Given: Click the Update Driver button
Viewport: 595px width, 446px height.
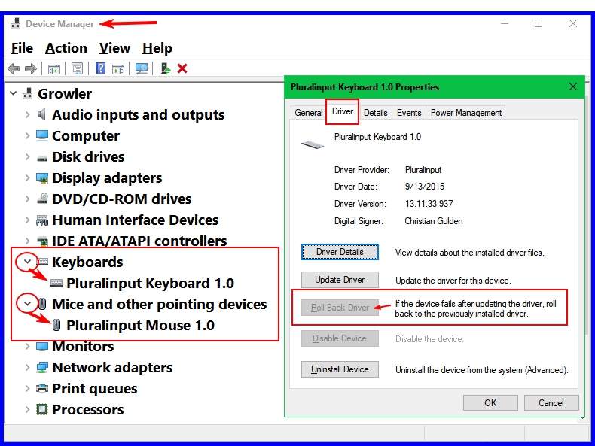Looking at the screenshot, I should 340,280.
